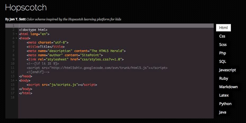Image resolution: width=246 pixels, height=123 pixels.
Task: Show the Python code sample
Action: point(225,104)
